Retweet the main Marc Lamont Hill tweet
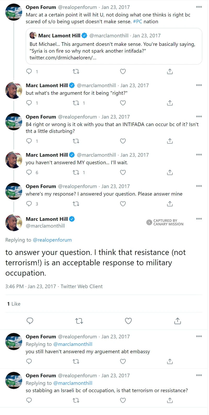 (79, 321)
